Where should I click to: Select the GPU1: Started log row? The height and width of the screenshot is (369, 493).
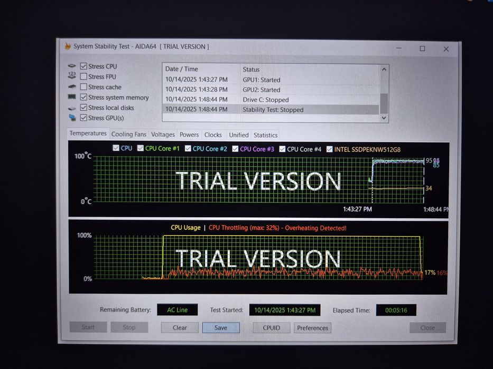pyautogui.click(x=271, y=80)
